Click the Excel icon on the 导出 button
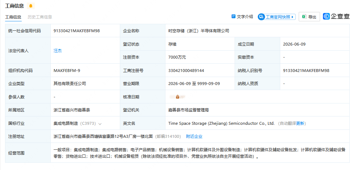353x170 pixels. [304, 17]
